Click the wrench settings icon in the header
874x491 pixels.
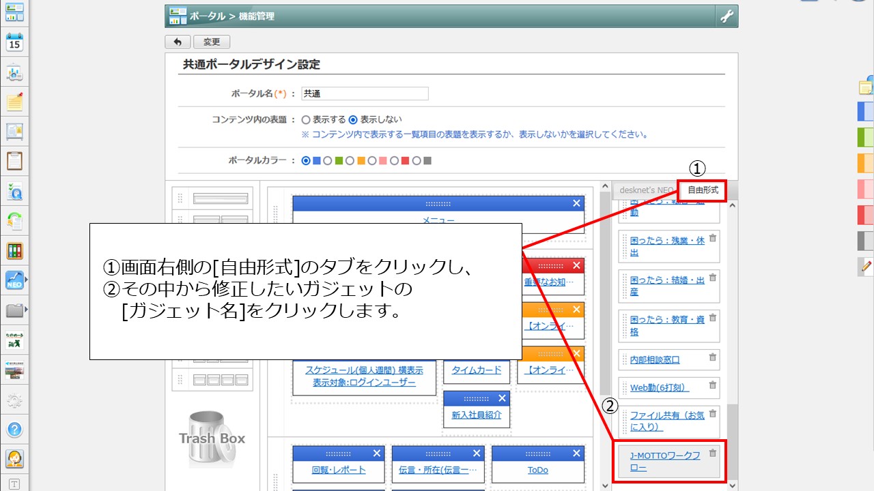point(727,16)
